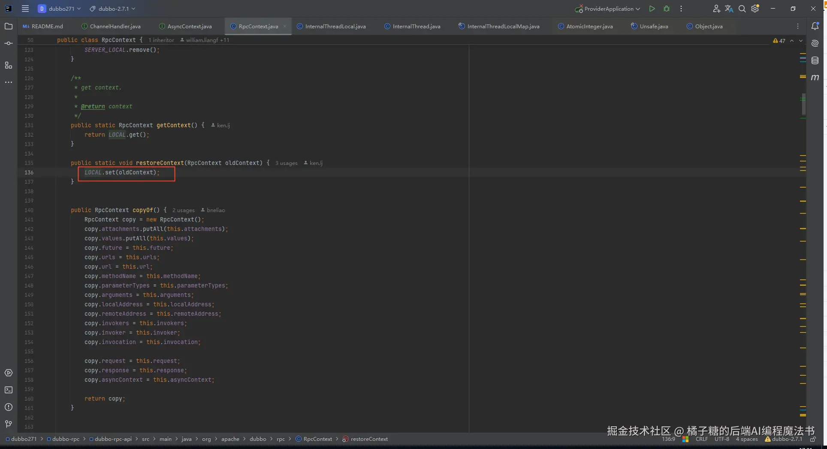827x449 pixels.
Task: Toggle the file read-only lock icon
Action: [x=812, y=439]
